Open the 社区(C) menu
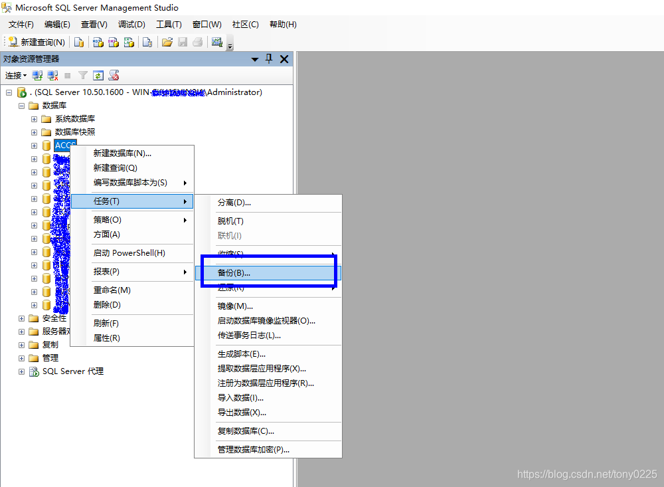664x487 pixels. point(245,25)
